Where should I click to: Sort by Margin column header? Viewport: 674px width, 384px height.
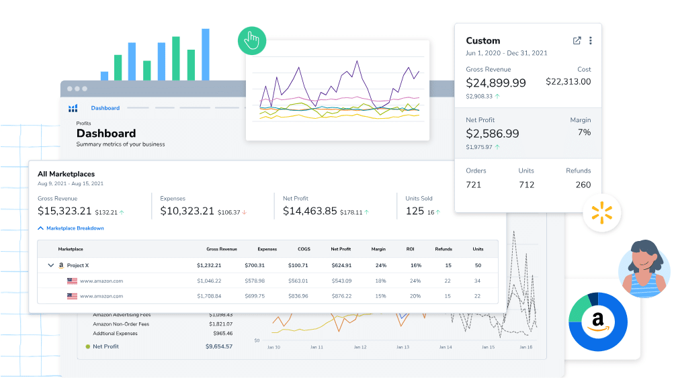[378, 249]
